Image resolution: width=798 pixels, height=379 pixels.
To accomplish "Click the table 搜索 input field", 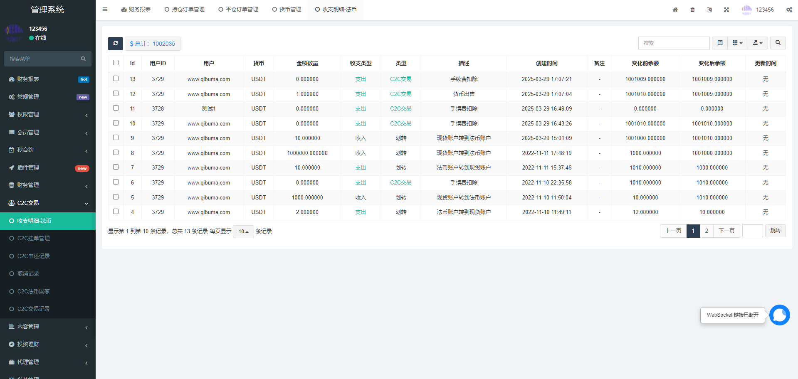I will pyautogui.click(x=674, y=43).
